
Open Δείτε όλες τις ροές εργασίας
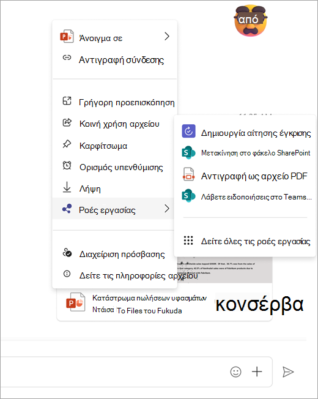[x=245, y=241]
